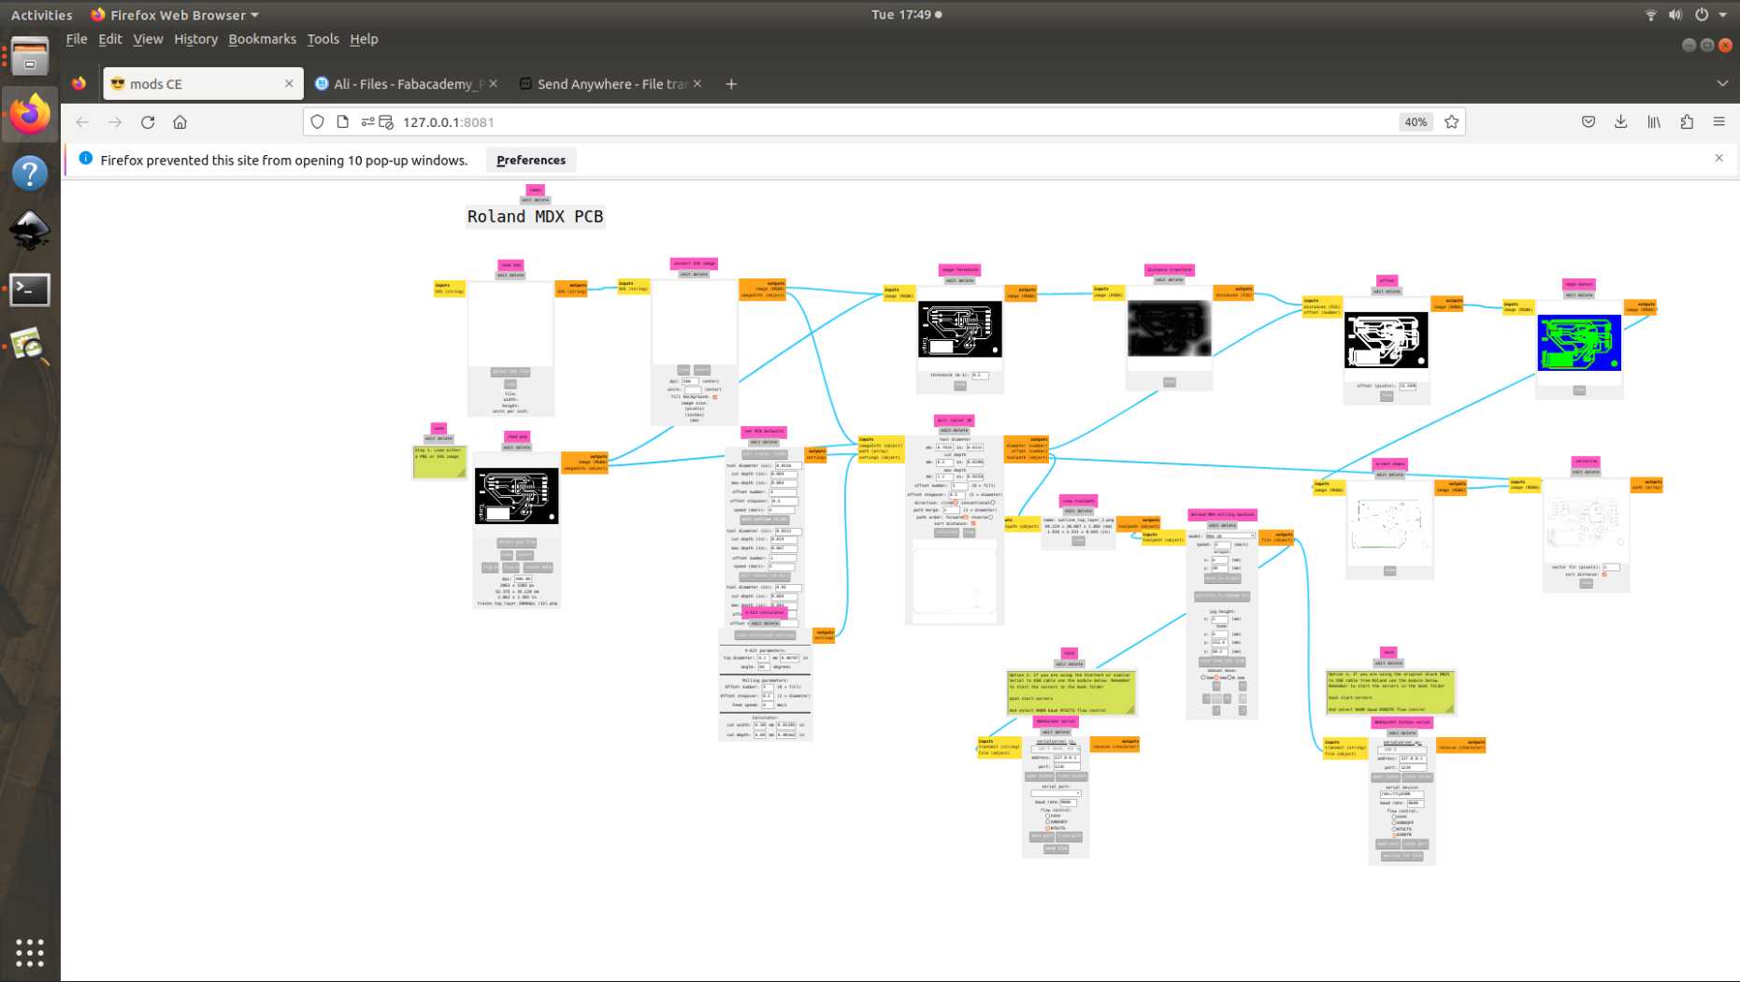Screen dimensions: 1740x982
Task: Click the offset pixels field in offset module
Action: (x=1407, y=386)
